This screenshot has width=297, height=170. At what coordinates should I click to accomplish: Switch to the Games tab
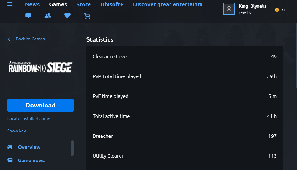tap(58, 4)
